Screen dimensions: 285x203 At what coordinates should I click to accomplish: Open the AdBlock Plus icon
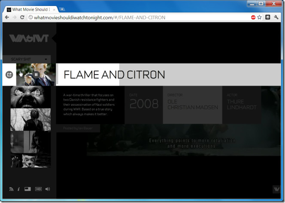[x=253, y=18]
